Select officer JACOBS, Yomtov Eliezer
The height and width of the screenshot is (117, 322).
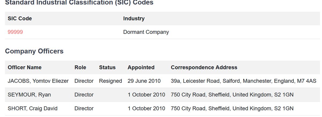pyautogui.click(x=38, y=81)
